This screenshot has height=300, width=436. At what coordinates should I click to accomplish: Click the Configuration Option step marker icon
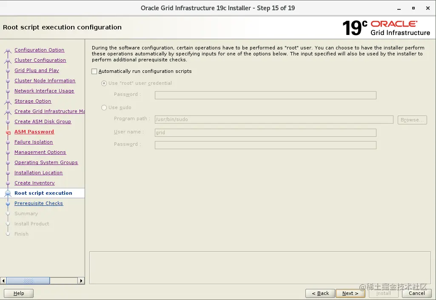[x=8, y=51]
